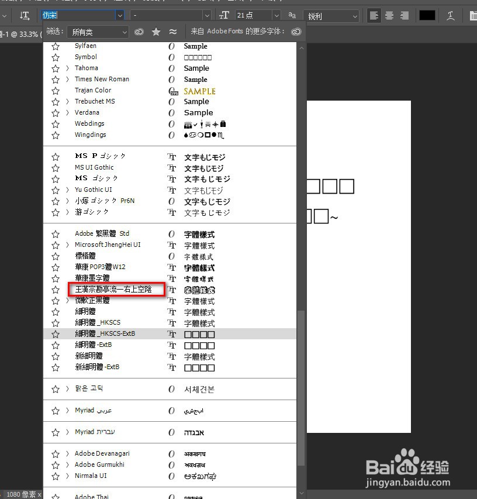Click the anti-aliasing aa icon
Screen dimensions: 477x499
tap(292, 15)
